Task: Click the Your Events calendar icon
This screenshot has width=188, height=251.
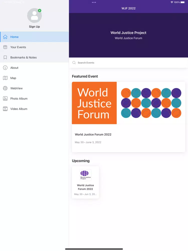Action: coord(5,47)
